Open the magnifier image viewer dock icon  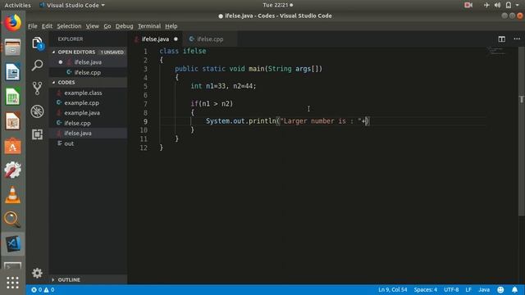click(x=13, y=220)
